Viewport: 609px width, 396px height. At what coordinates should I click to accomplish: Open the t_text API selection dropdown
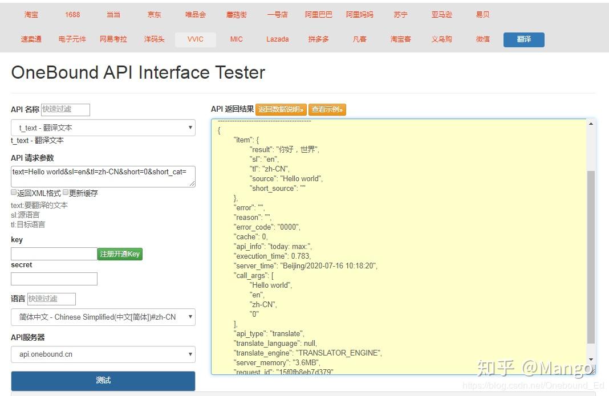point(103,128)
